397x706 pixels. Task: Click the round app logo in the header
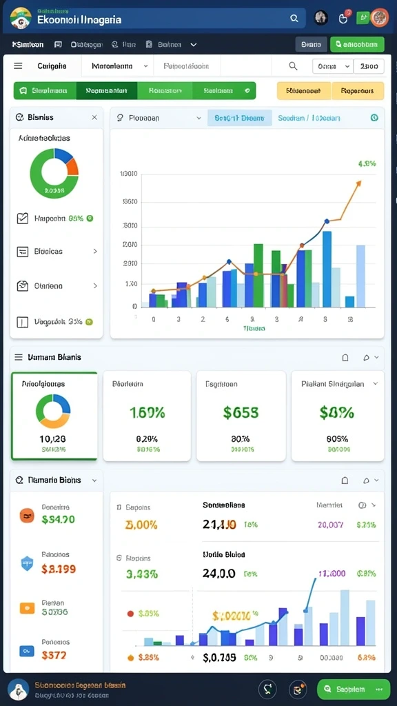click(x=20, y=19)
